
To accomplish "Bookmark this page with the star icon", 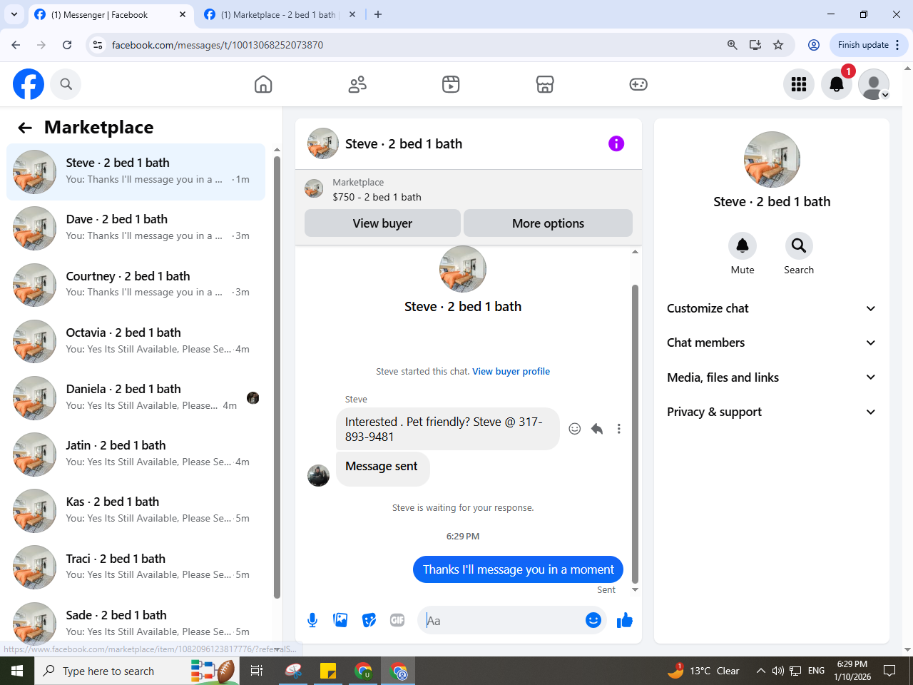I will [778, 45].
